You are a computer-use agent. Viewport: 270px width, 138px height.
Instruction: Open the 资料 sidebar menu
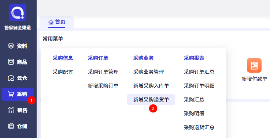point(18,46)
